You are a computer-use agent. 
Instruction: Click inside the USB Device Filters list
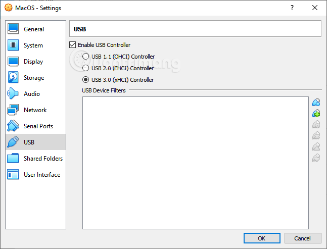[x=195, y=163]
